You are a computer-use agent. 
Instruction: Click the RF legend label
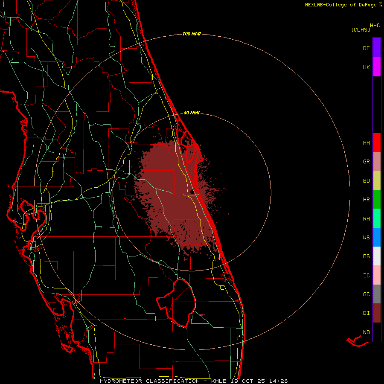[x=367, y=48]
